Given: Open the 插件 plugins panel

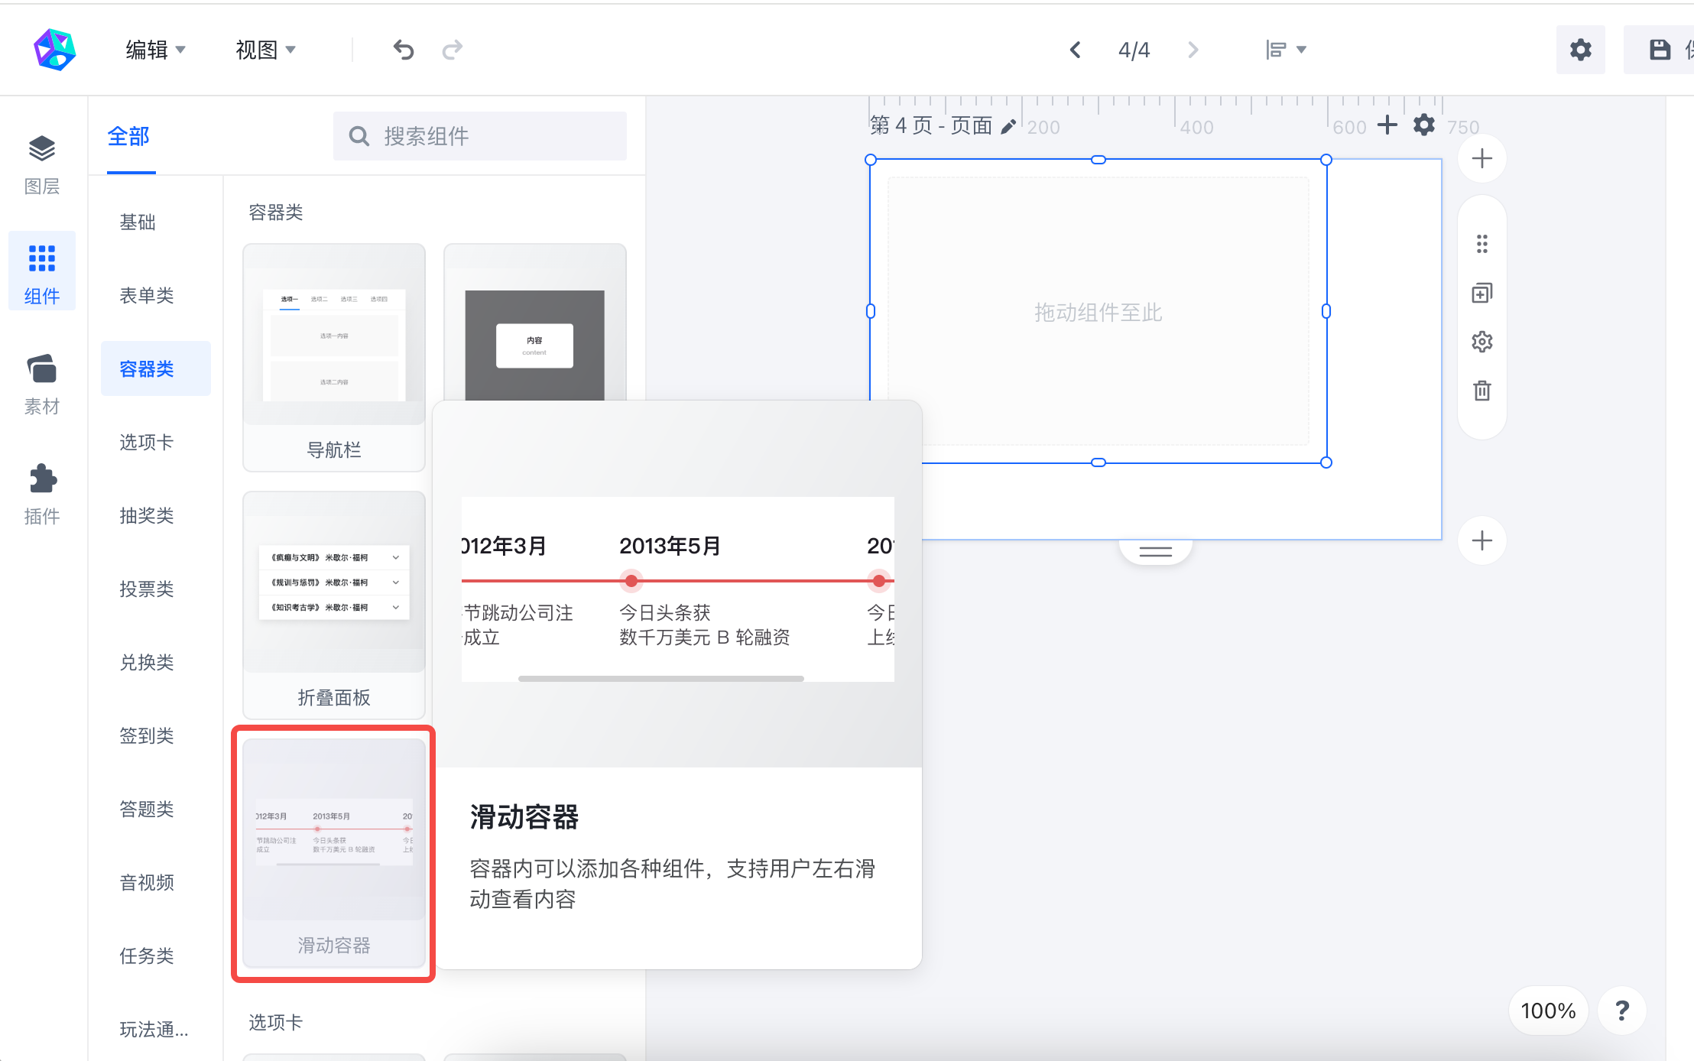Looking at the screenshot, I should pyautogui.click(x=42, y=495).
